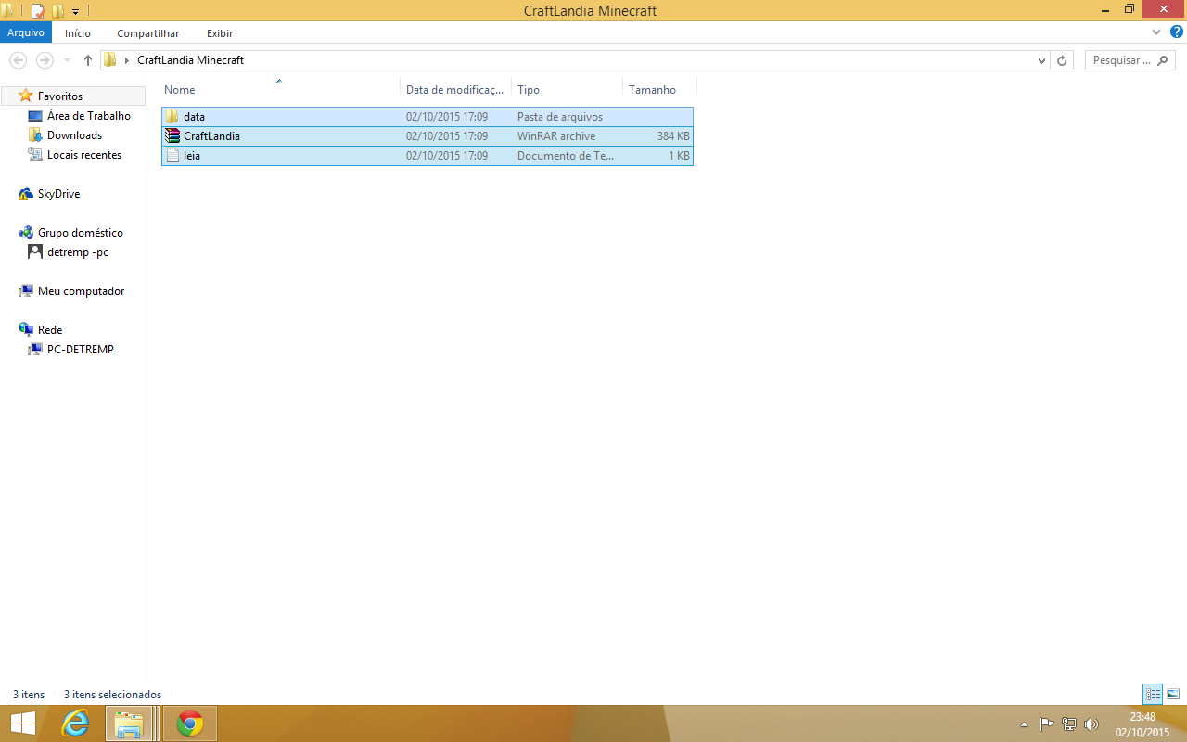1187x742 pixels.
Task: Click the 1 KB size cell
Action: point(679,156)
